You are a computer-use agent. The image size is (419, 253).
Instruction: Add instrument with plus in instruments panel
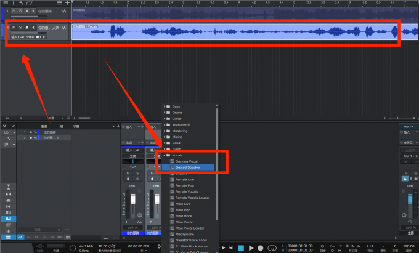click(x=118, y=126)
